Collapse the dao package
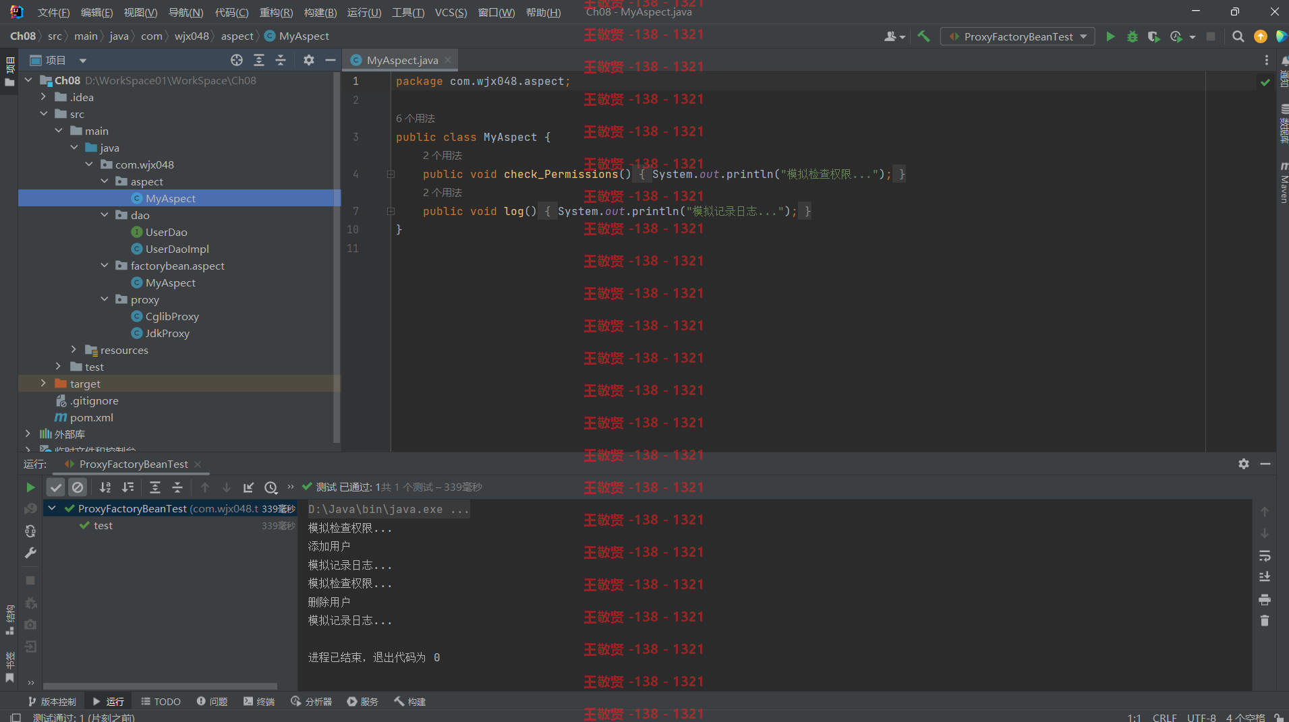Image resolution: width=1289 pixels, height=722 pixels. (x=104, y=215)
